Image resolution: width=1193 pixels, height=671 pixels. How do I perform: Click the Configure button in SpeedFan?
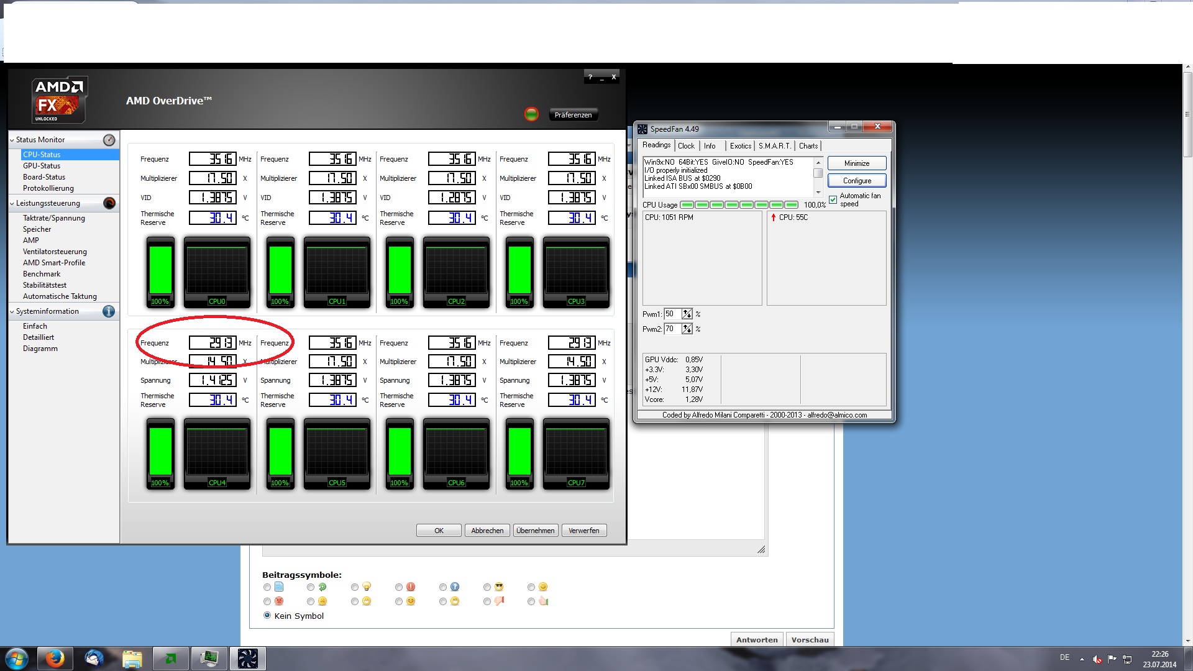(857, 181)
